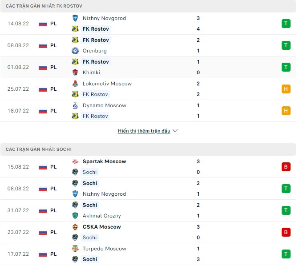Click Sochi crest in 15.08.22 match
Image resolution: width=299 pixels, height=266 pixels.
pyautogui.click(x=75, y=172)
